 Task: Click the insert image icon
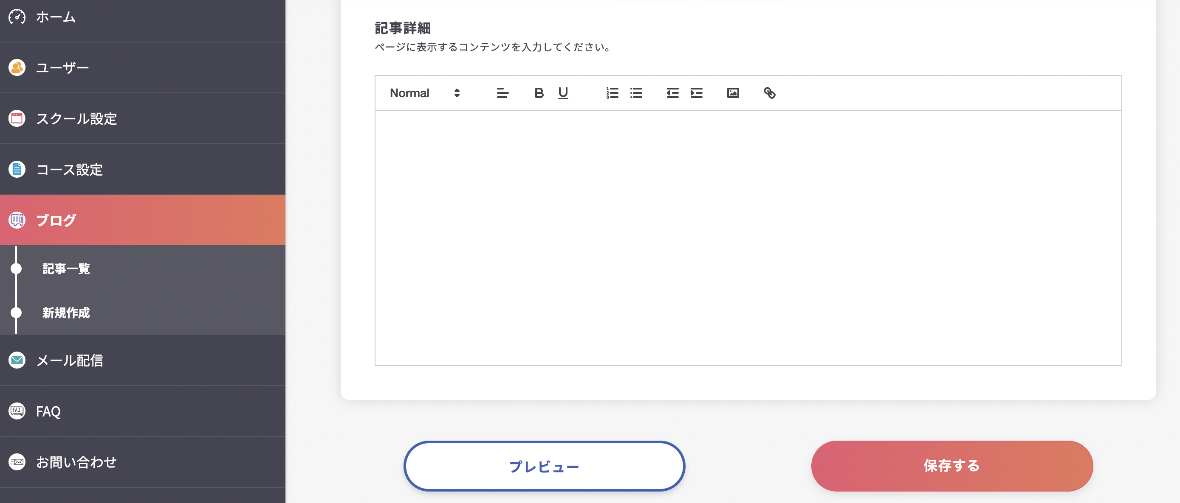click(x=733, y=92)
